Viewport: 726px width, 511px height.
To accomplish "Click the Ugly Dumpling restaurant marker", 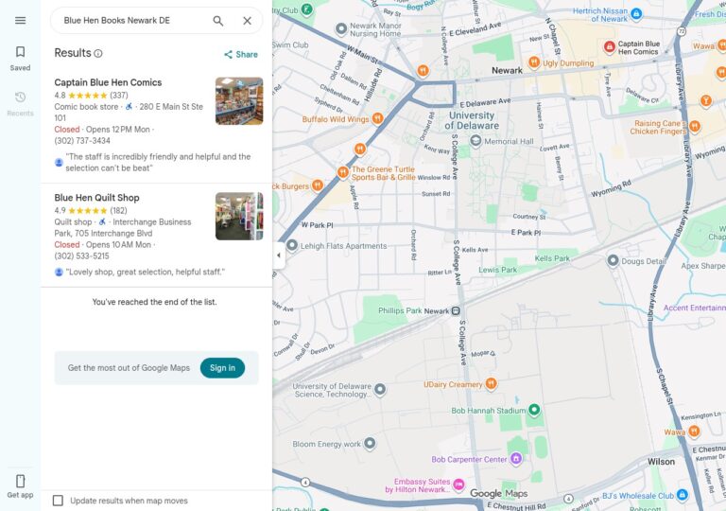I will [534, 62].
